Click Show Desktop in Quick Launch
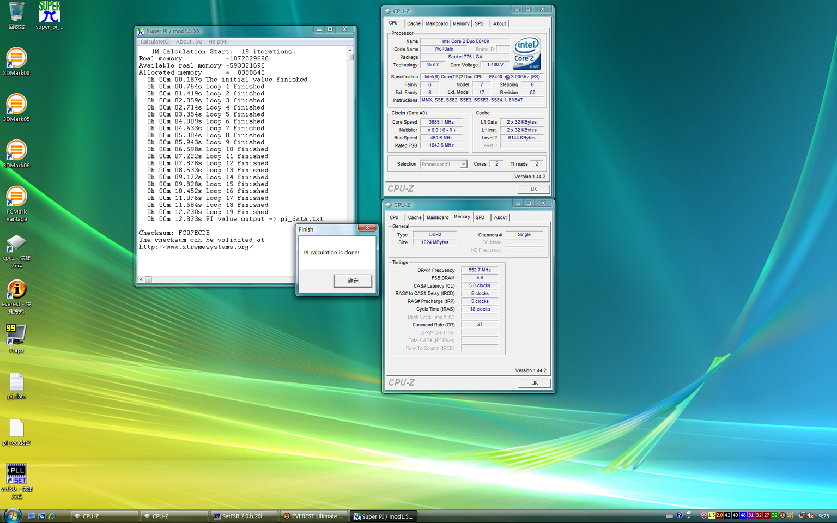 32,516
